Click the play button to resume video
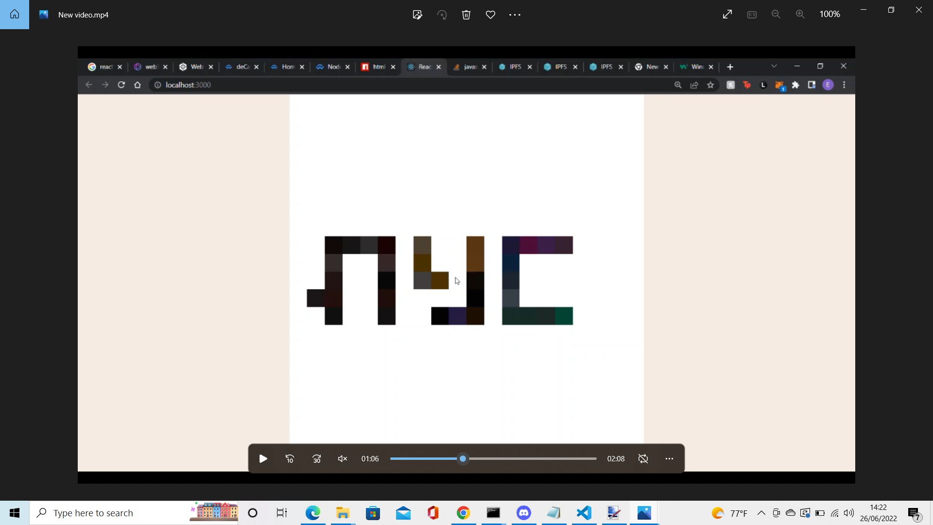Screen dimensions: 933x525 click(263, 459)
